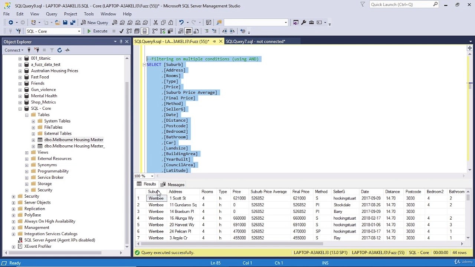Switch to the Messages tab
This screenshot has width=475, height=267.
(173, 185)
